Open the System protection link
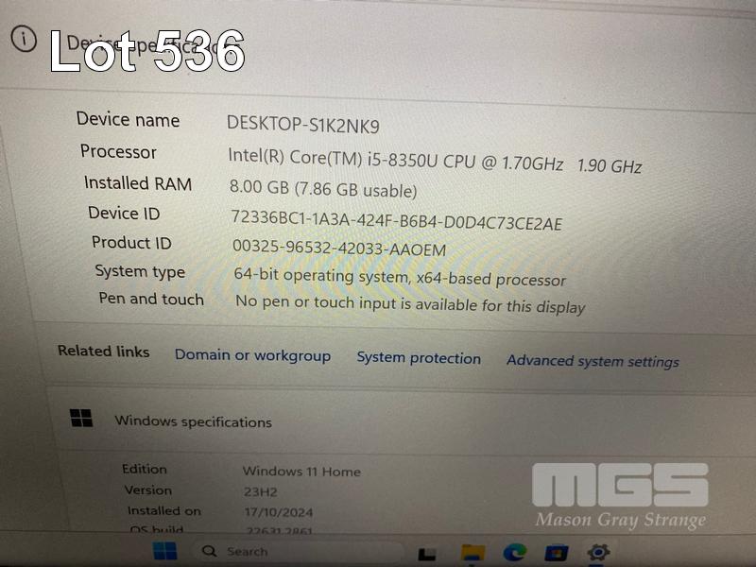The height and width of the screenshot is (567, 756). pyautogui.click(x=419, y=358)
